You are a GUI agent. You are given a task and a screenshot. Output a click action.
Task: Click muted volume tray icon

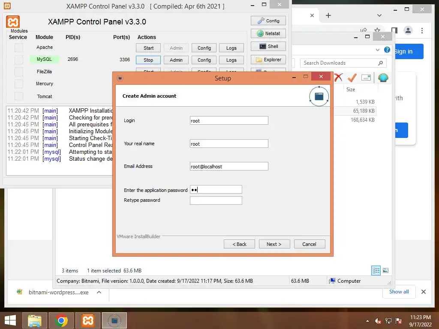378,321
